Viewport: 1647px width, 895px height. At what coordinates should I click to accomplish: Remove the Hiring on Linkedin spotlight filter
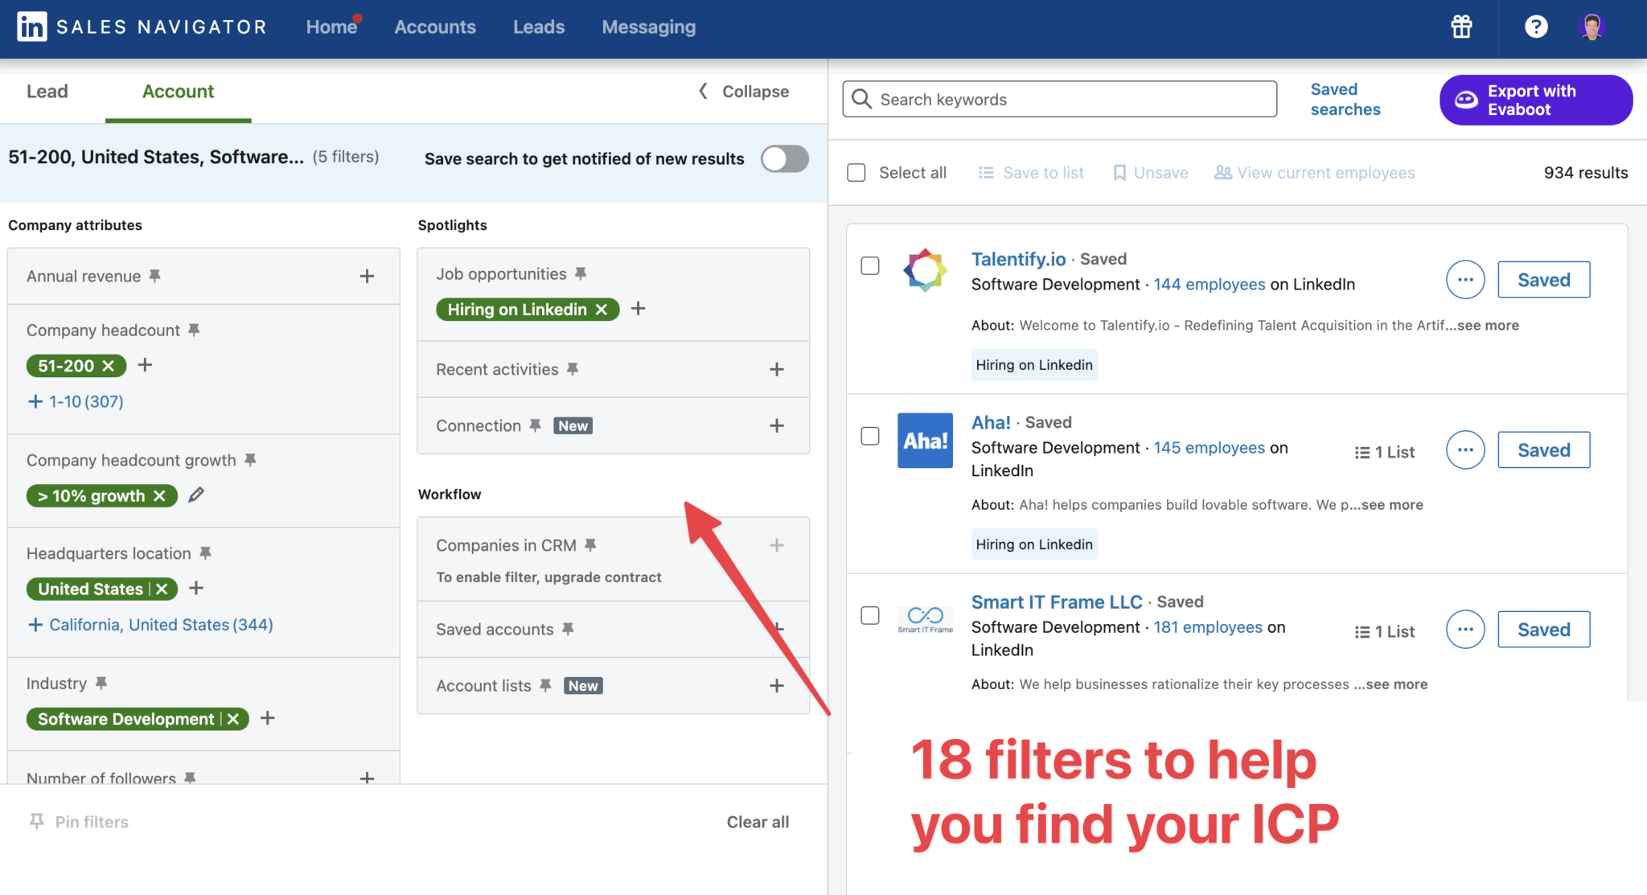tap(602, 309)
